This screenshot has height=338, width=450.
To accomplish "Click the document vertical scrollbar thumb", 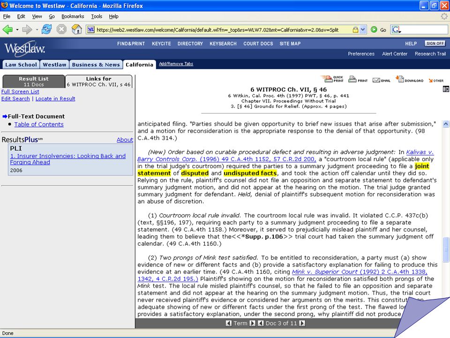I will click(x=446, y=249).
